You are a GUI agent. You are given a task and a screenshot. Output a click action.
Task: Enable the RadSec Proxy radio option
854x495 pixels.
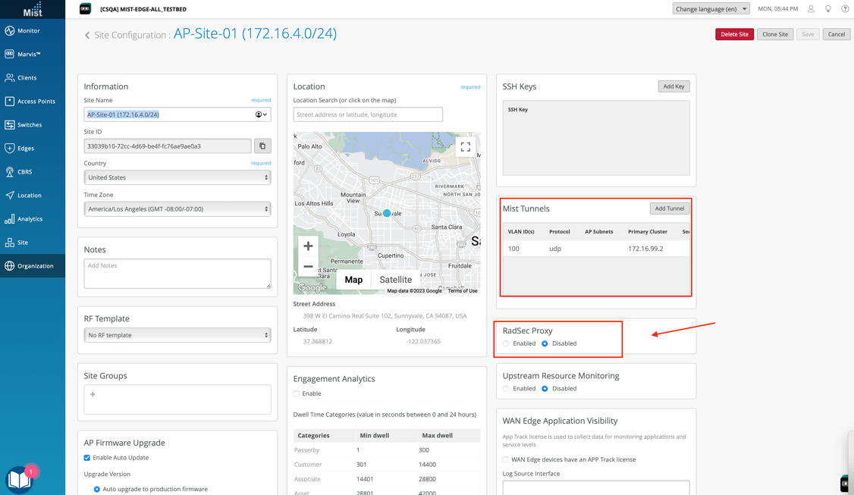click(x=507, y=344)
